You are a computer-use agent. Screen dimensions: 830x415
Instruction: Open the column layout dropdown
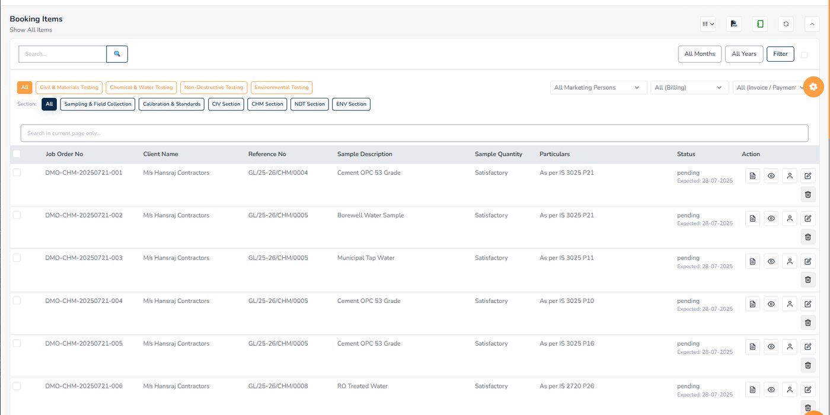click(708, 24)
